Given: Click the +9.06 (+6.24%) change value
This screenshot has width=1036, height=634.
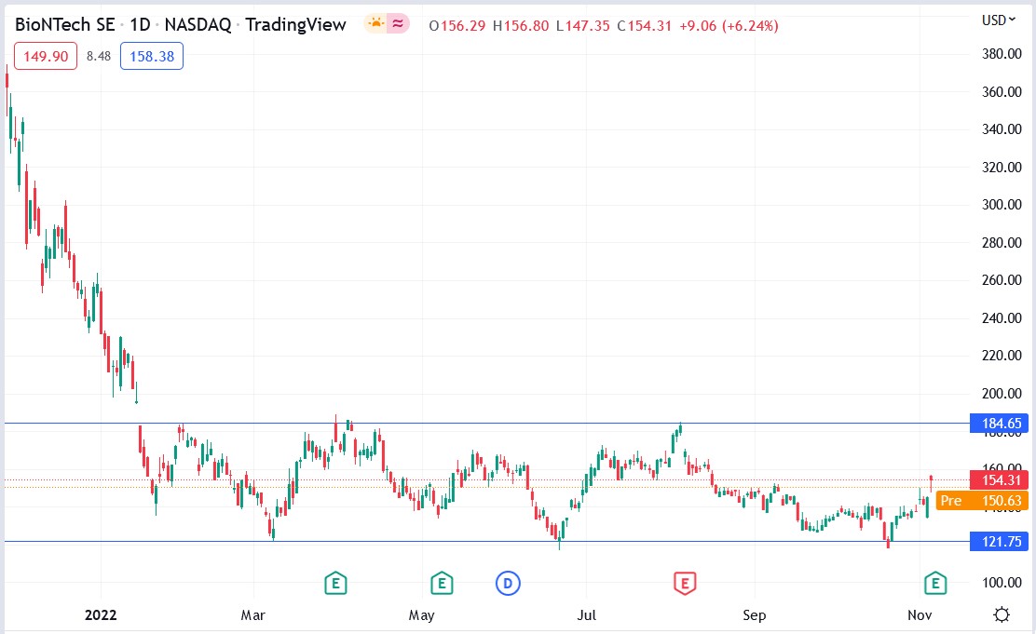Looking at the screenshot, I should click(729, 26).
